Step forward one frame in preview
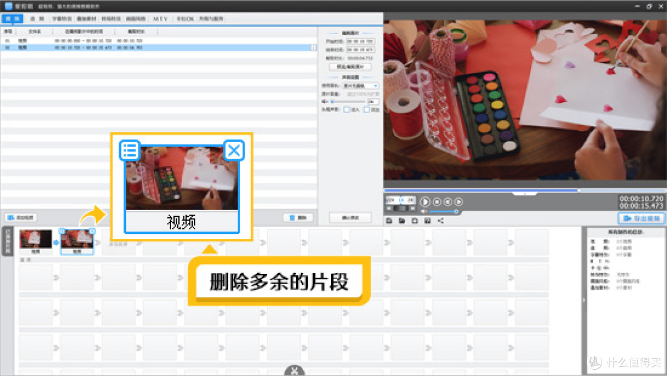Screen dimensions: 667x376 [458, 202]
